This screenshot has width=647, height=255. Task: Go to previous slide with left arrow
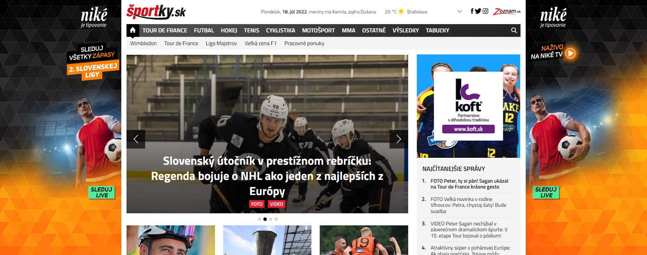click(x=136, y=139)
